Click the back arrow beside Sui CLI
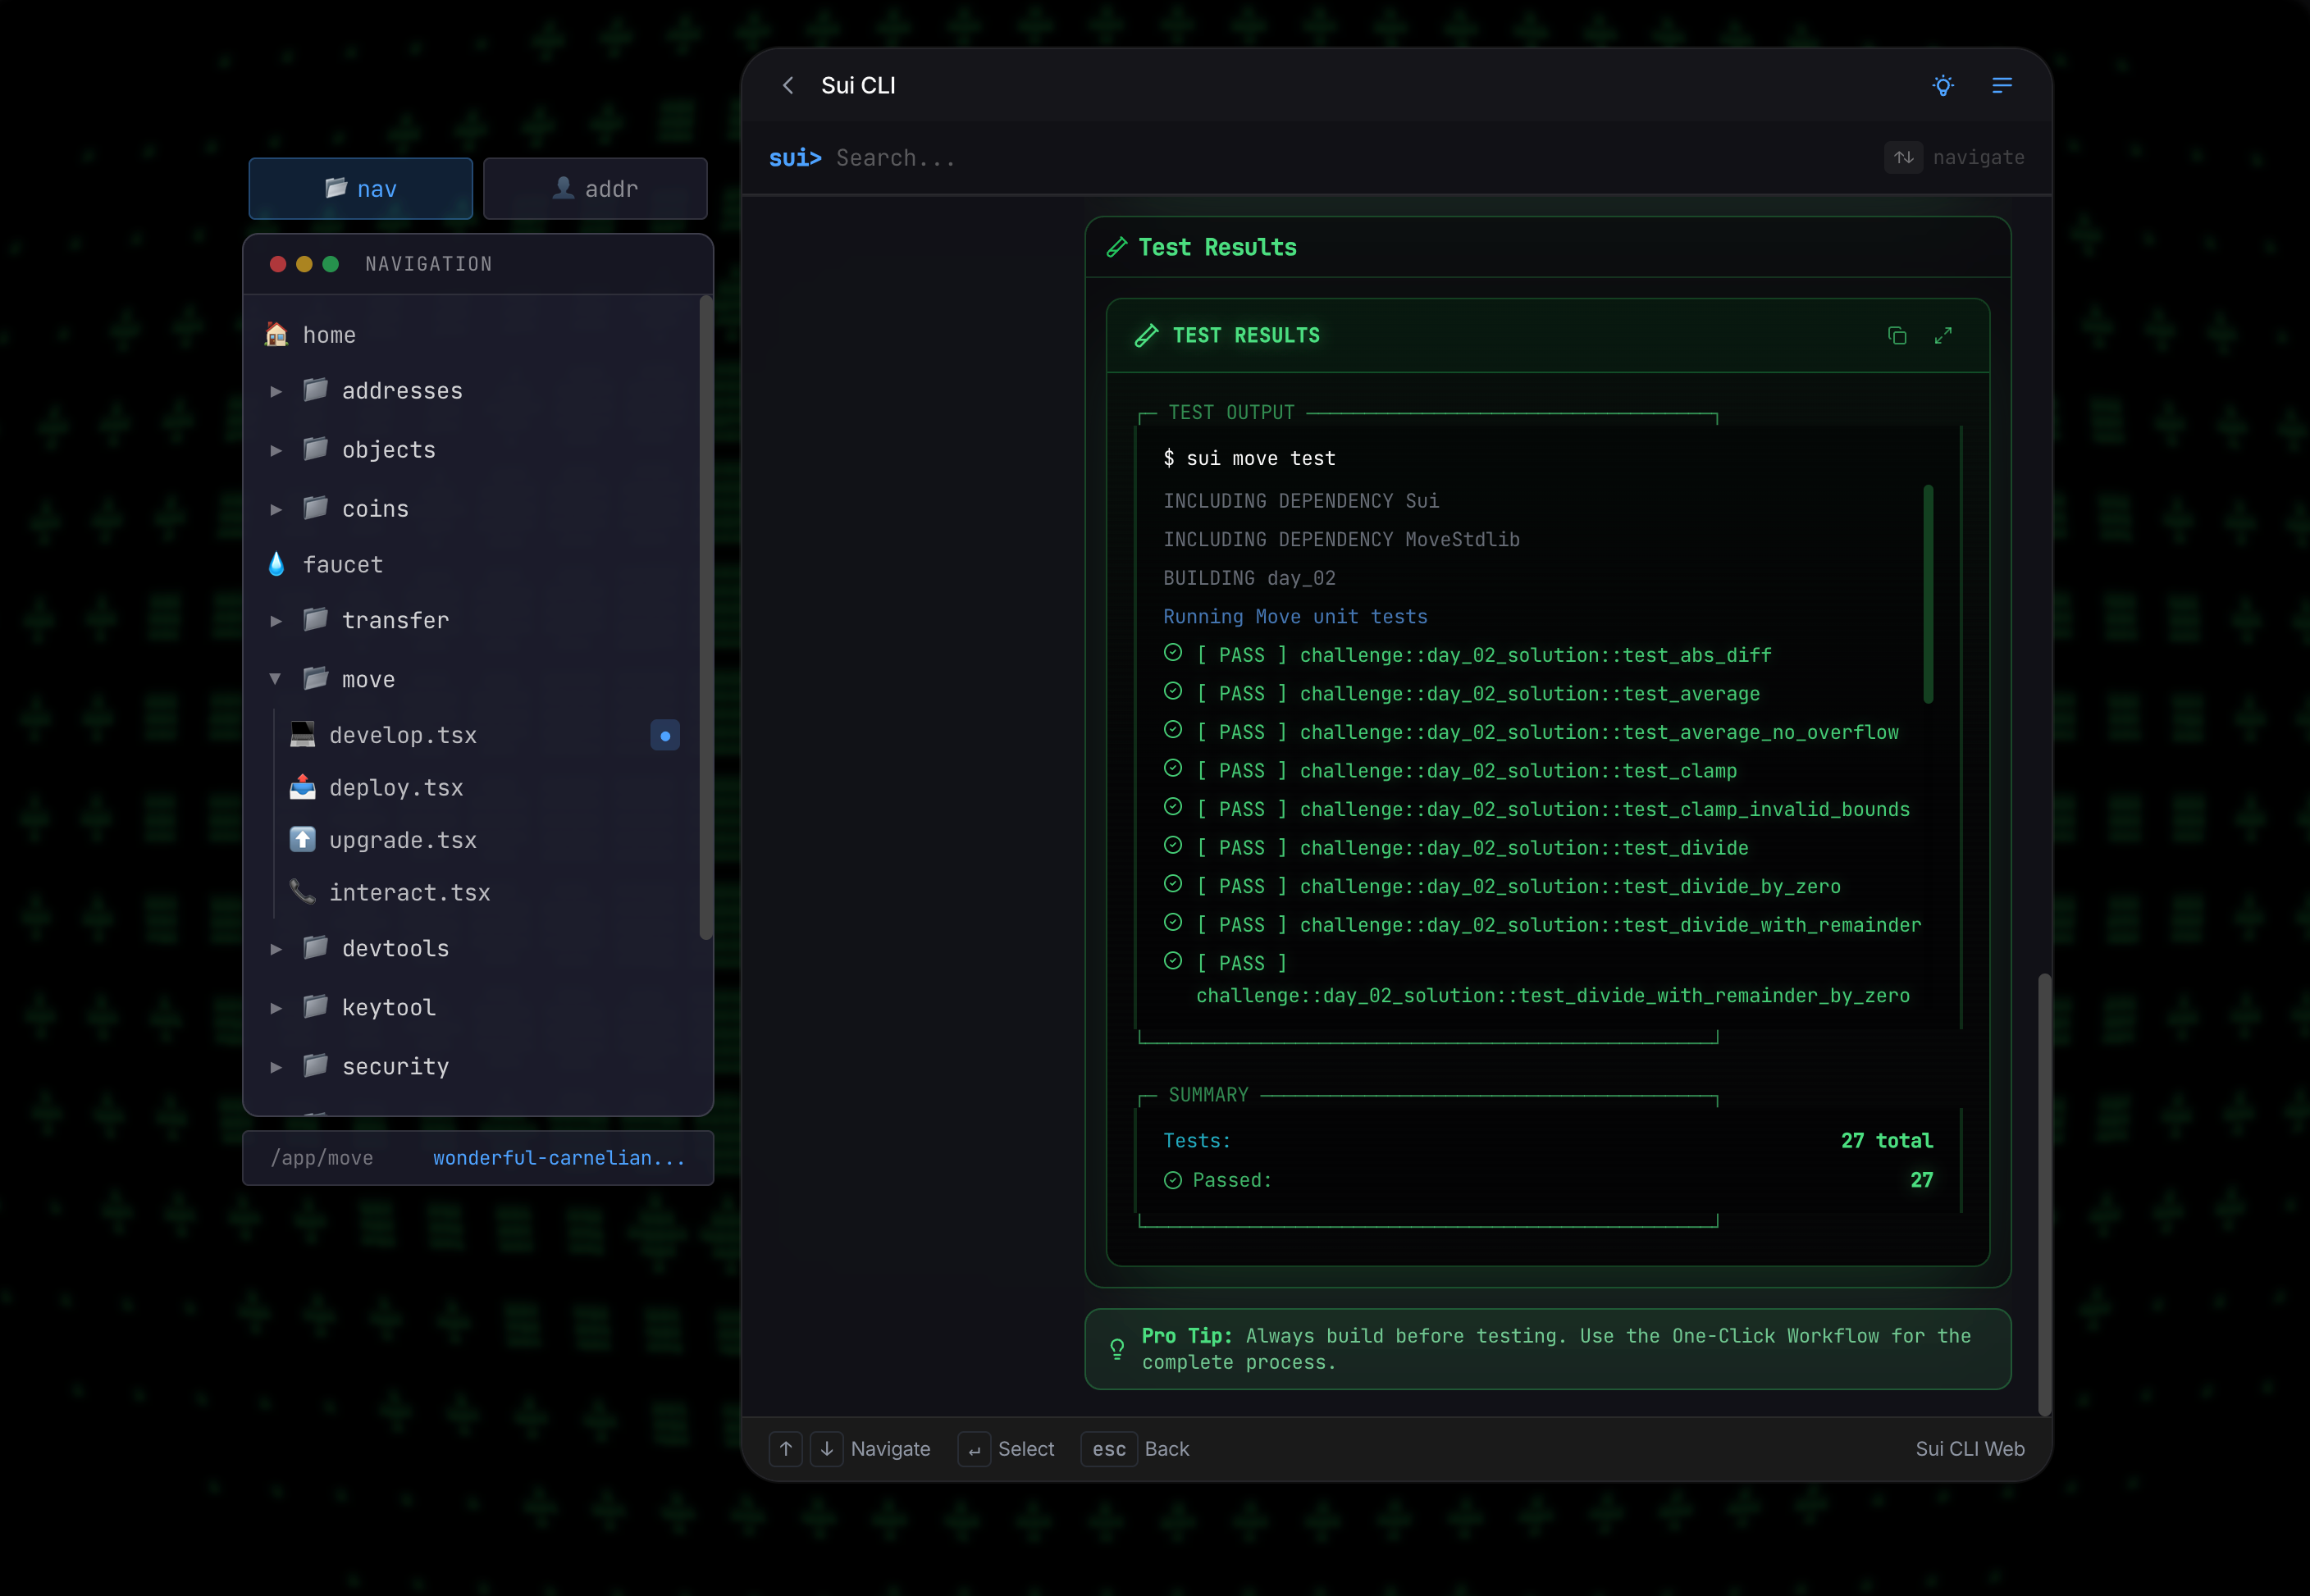Image resolution: width=2310 pixels, height=1596 pixels. (x=788, y=86)
